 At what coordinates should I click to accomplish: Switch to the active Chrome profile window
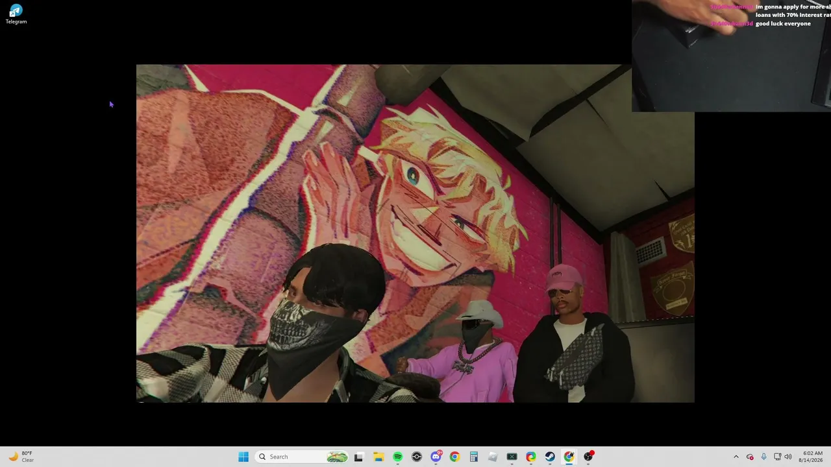click(569, 457)
